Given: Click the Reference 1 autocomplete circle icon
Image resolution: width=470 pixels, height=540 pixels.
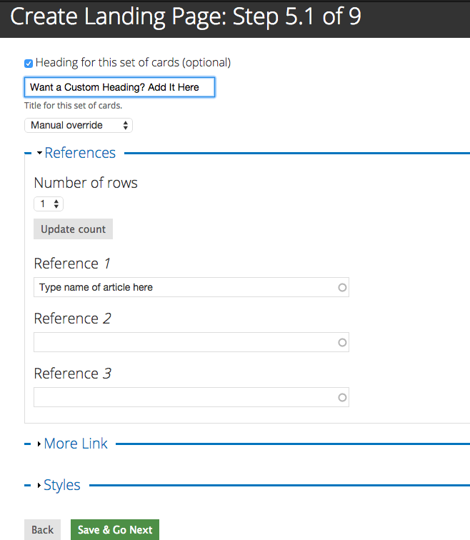Looking at the screenshot, I should coord(342,287).
